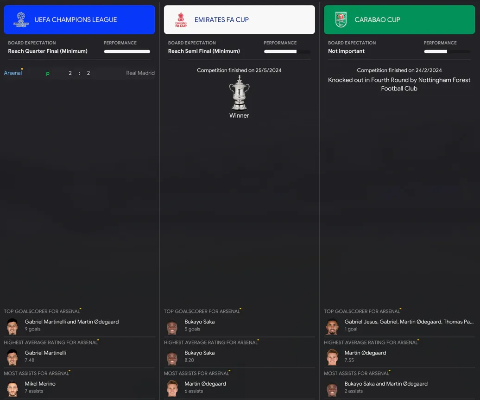The height and width of the screenshot is (400, 480).
Task: Open Mikel Merino's name link with 7 assists
Action: click(x=40, y=383)
